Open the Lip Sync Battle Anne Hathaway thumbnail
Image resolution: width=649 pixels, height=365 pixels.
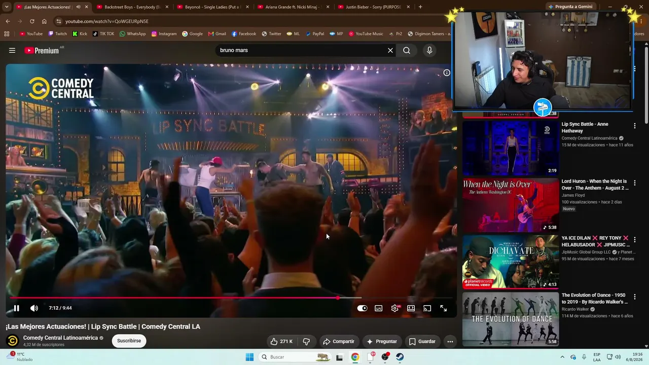[511, 148]
